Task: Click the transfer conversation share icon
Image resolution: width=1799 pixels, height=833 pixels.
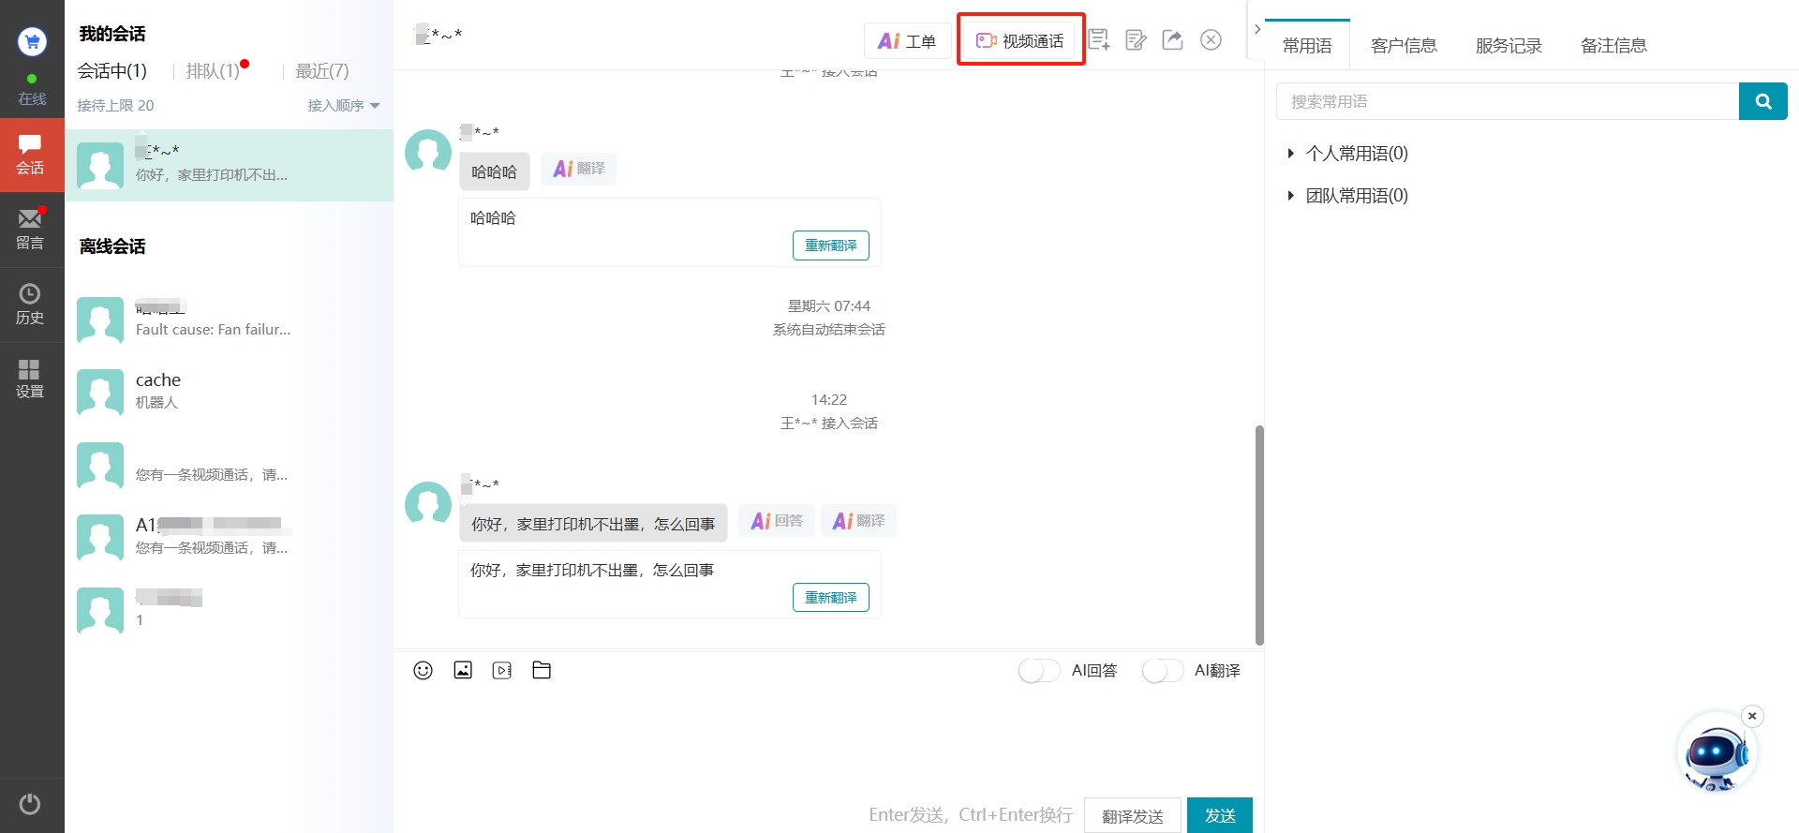Action: (x=1173, y=39)
